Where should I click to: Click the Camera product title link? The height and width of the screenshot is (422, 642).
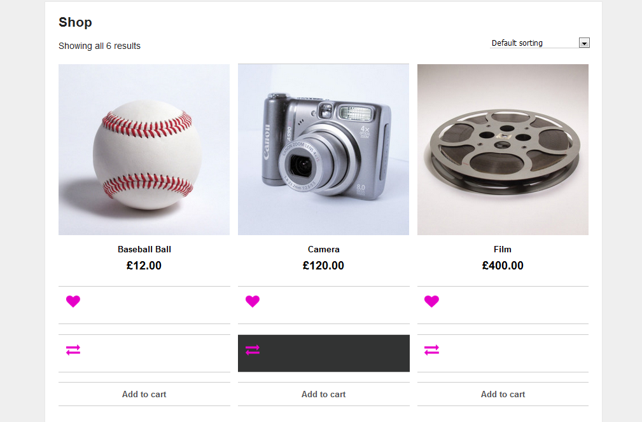coord(324,249)
